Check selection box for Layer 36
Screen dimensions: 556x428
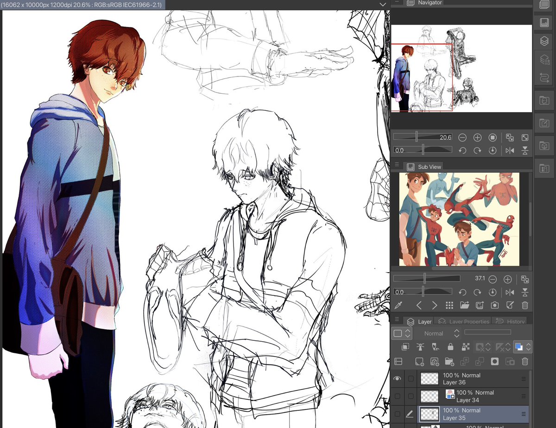(x=411, y=379)
